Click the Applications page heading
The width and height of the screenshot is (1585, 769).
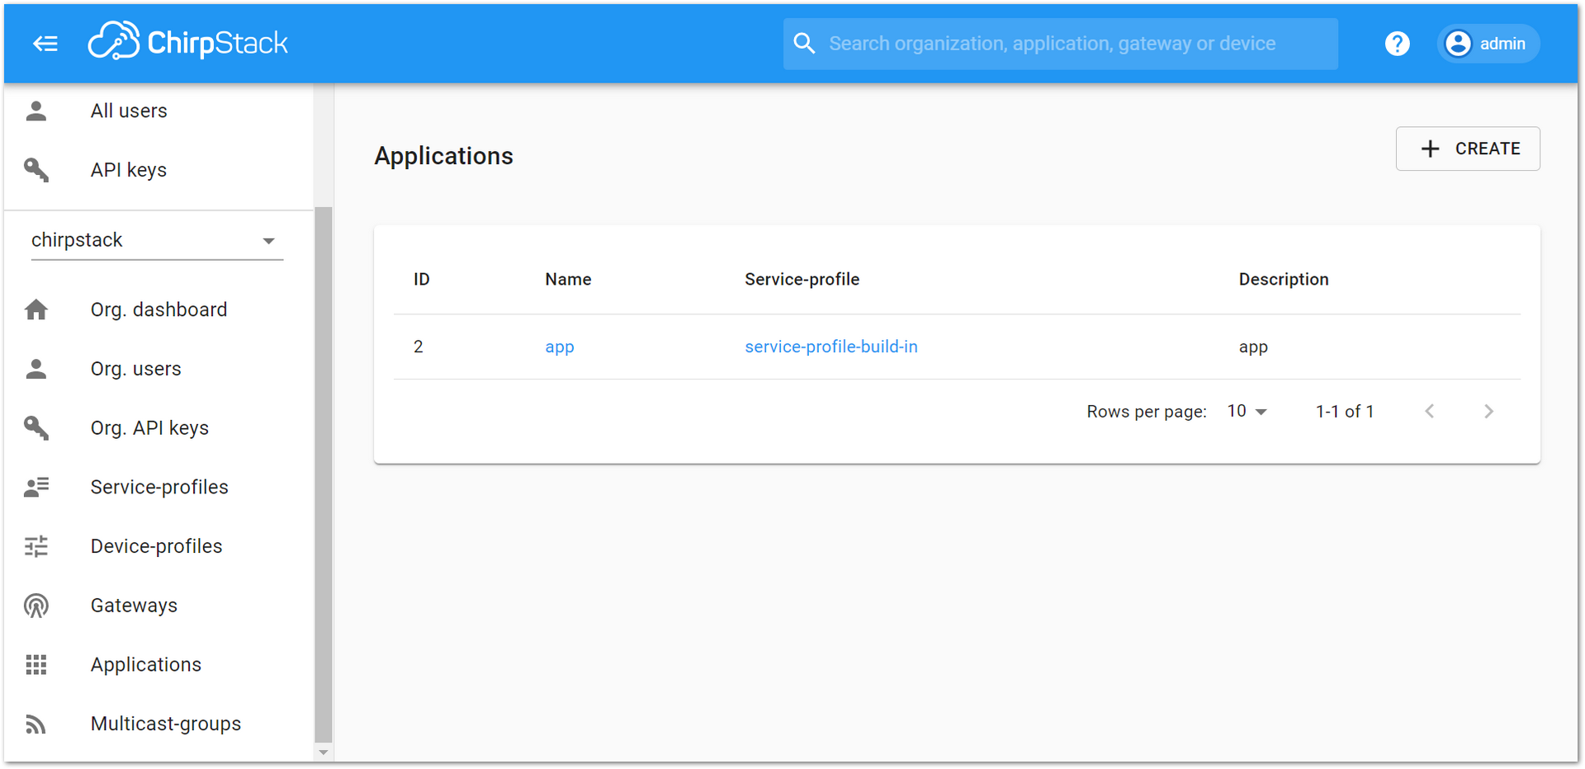click(444, 156)
